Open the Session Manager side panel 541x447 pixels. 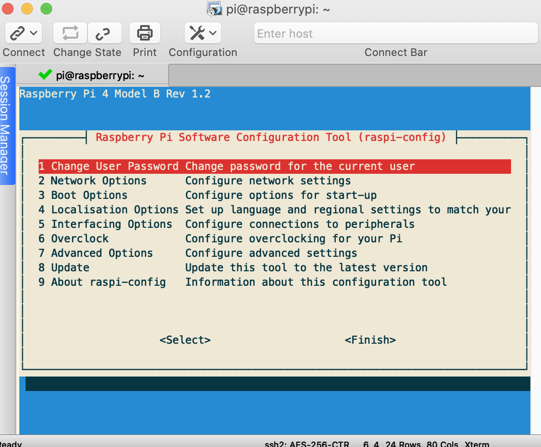pos(7,126)
